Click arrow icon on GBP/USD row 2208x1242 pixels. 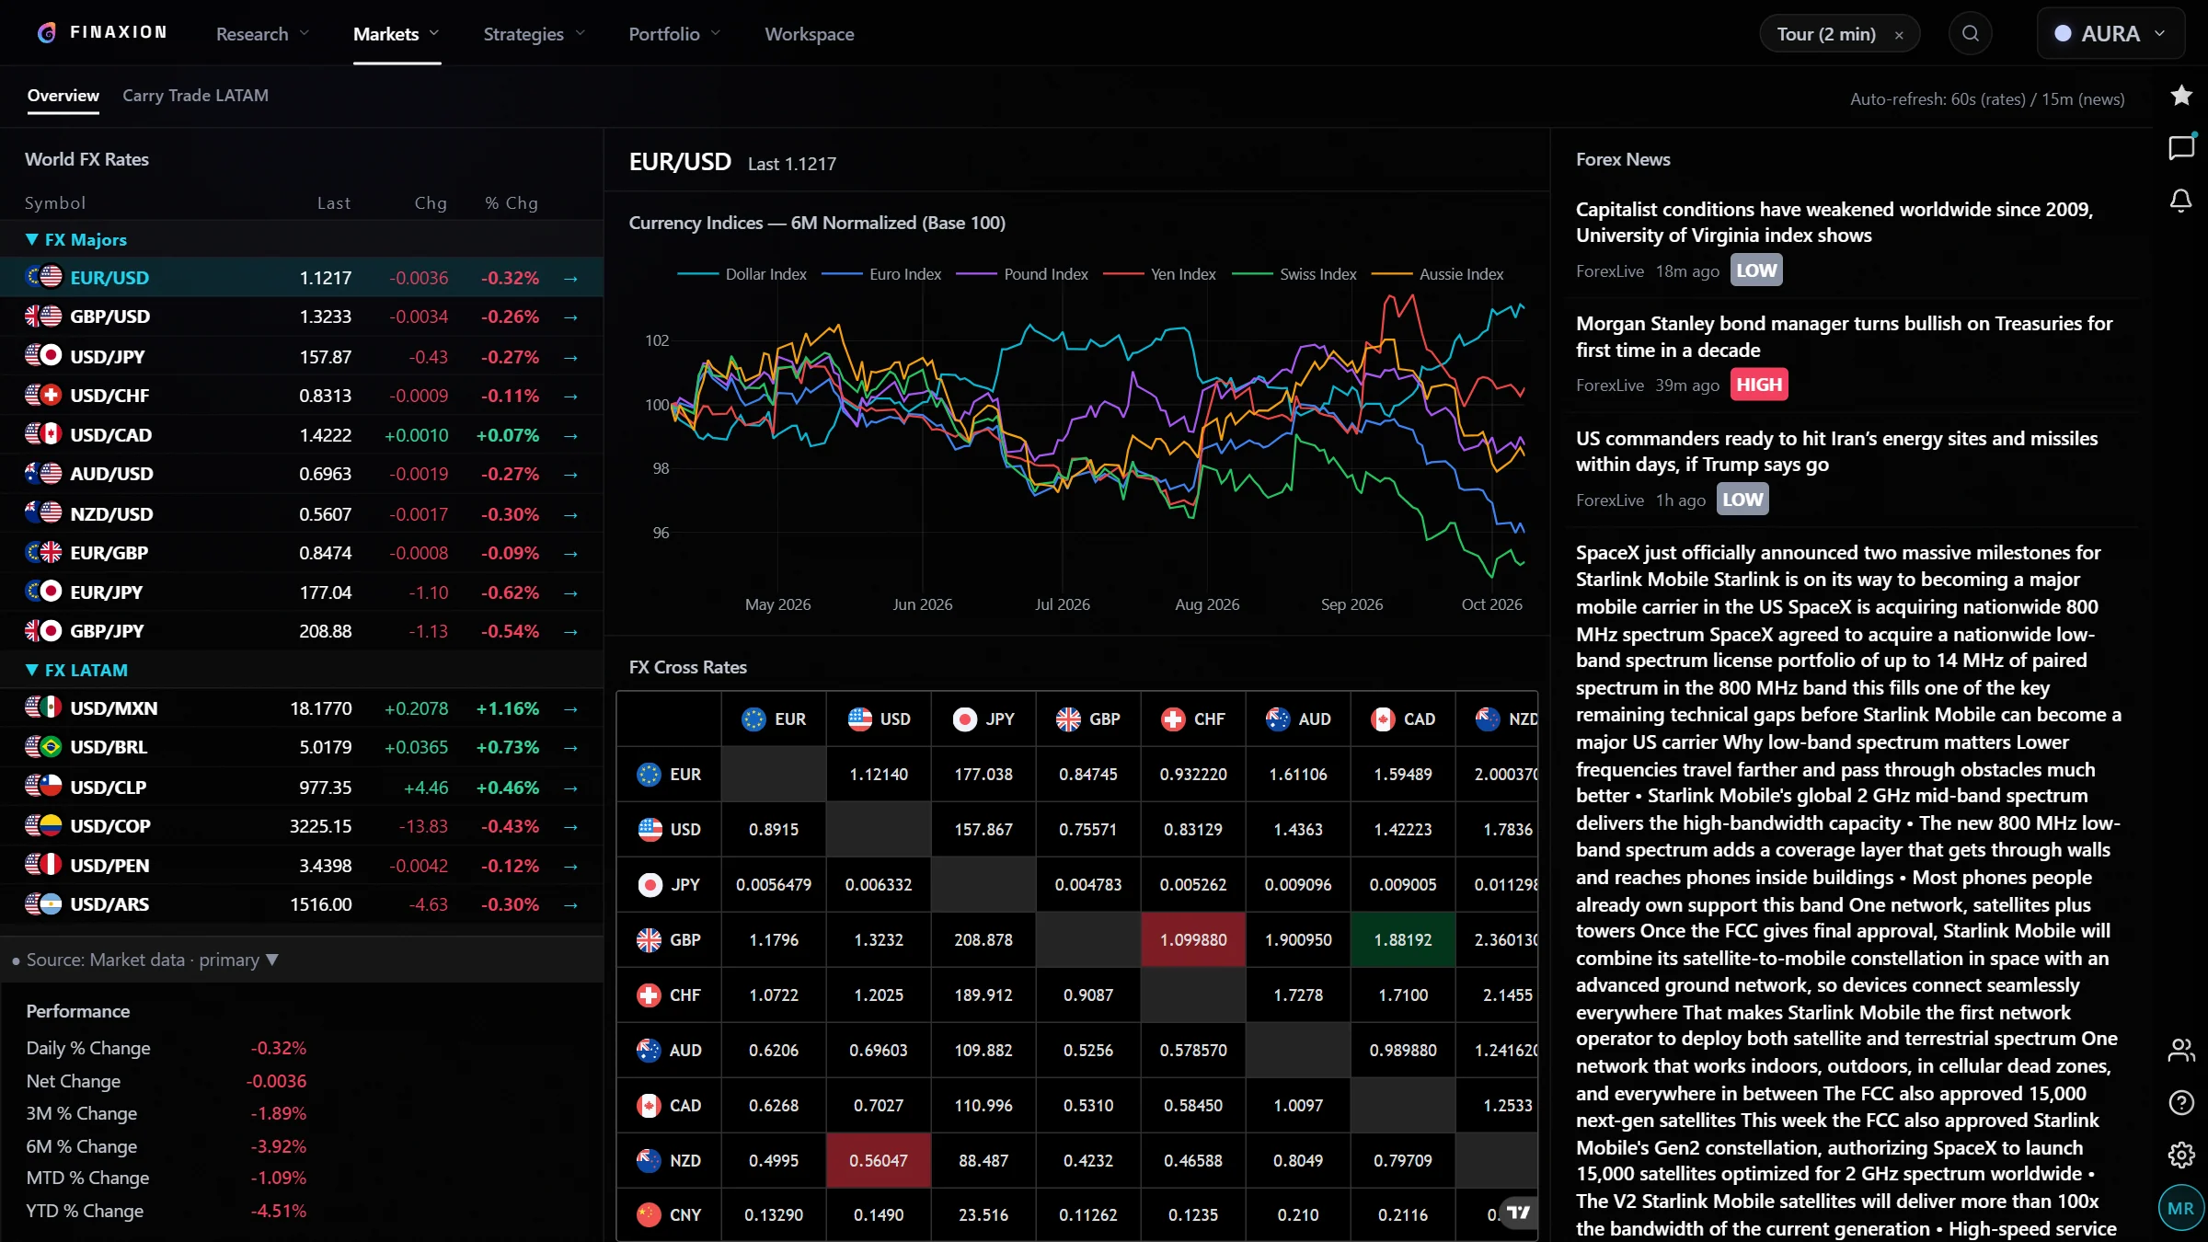coord(570,317)
